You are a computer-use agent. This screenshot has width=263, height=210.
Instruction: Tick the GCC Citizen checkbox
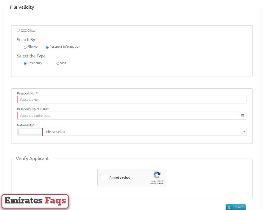coord(18,30)
